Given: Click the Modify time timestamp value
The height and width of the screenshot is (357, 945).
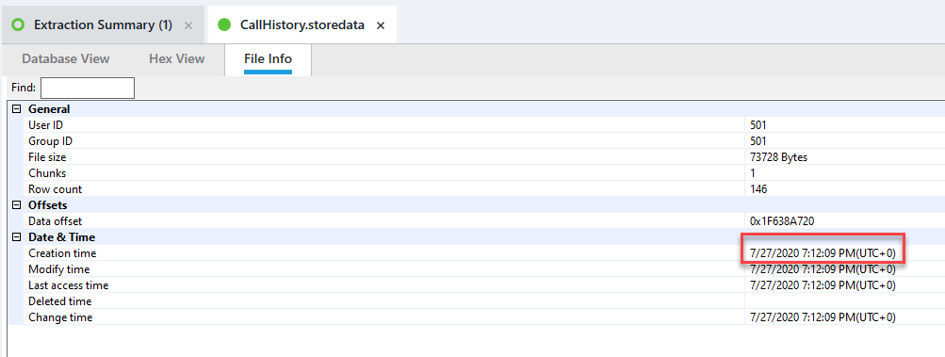Looking at the screenshot, I should pyautogui.click(x=823, y=269).
